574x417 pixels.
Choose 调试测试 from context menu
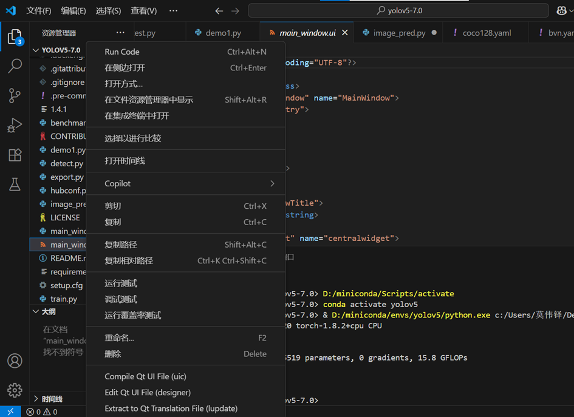186,300
